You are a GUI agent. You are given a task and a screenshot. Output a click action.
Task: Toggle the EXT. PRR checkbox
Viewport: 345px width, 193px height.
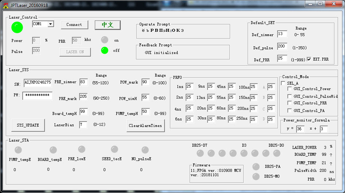coord(309,59)
